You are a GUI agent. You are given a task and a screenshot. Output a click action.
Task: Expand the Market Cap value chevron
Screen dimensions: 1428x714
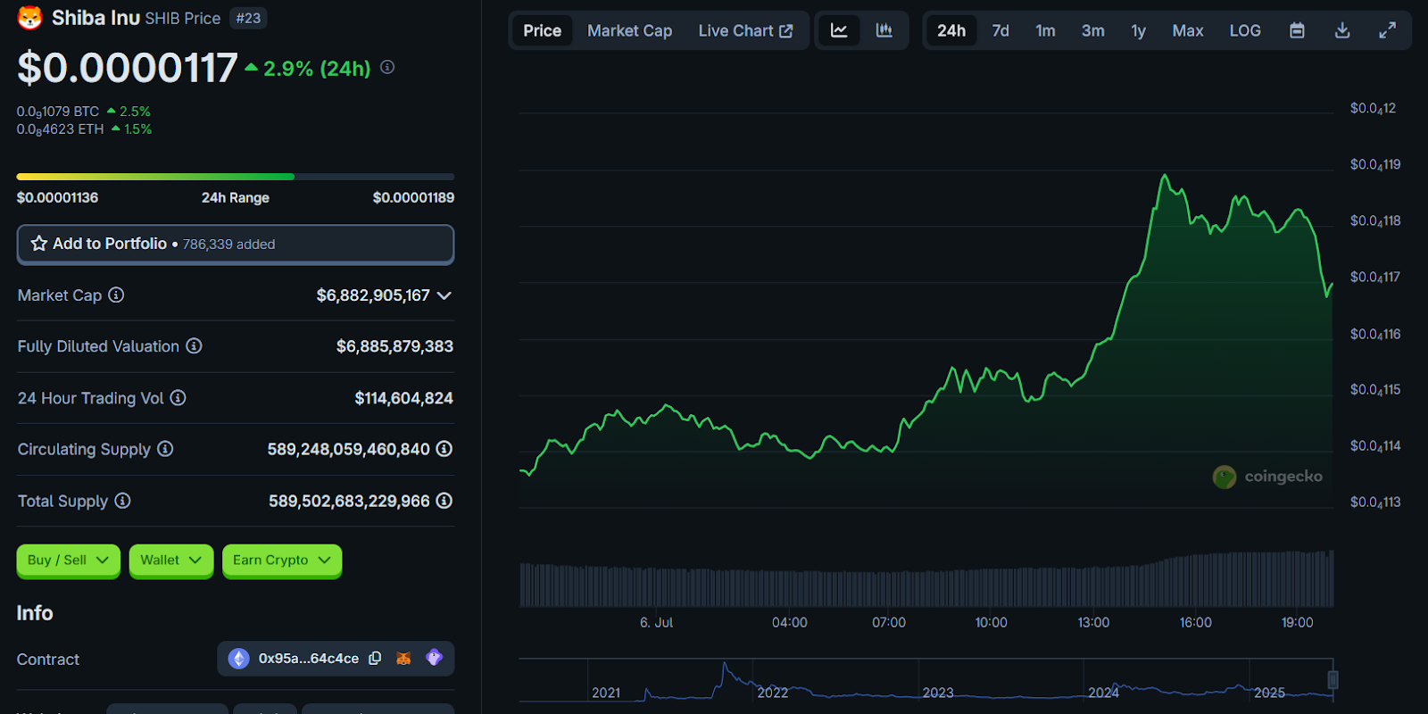tap(444, 295)
